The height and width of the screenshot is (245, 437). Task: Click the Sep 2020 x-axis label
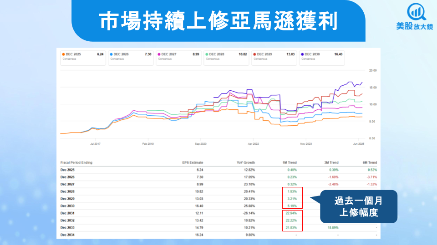click(x=201, y=144)
